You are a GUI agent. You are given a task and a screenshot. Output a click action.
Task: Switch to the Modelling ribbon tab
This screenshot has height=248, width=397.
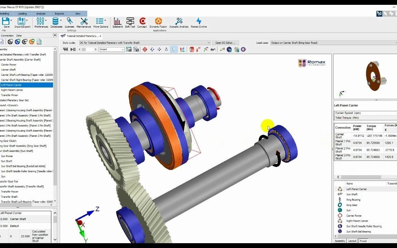[4, 14]
